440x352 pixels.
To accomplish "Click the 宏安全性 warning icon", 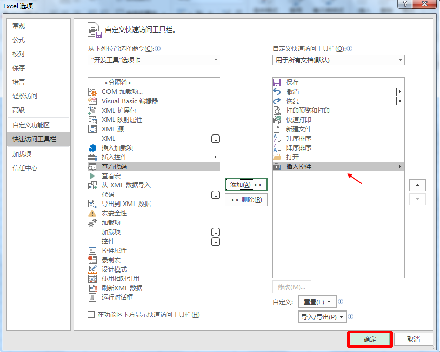I will coord(92,213).
